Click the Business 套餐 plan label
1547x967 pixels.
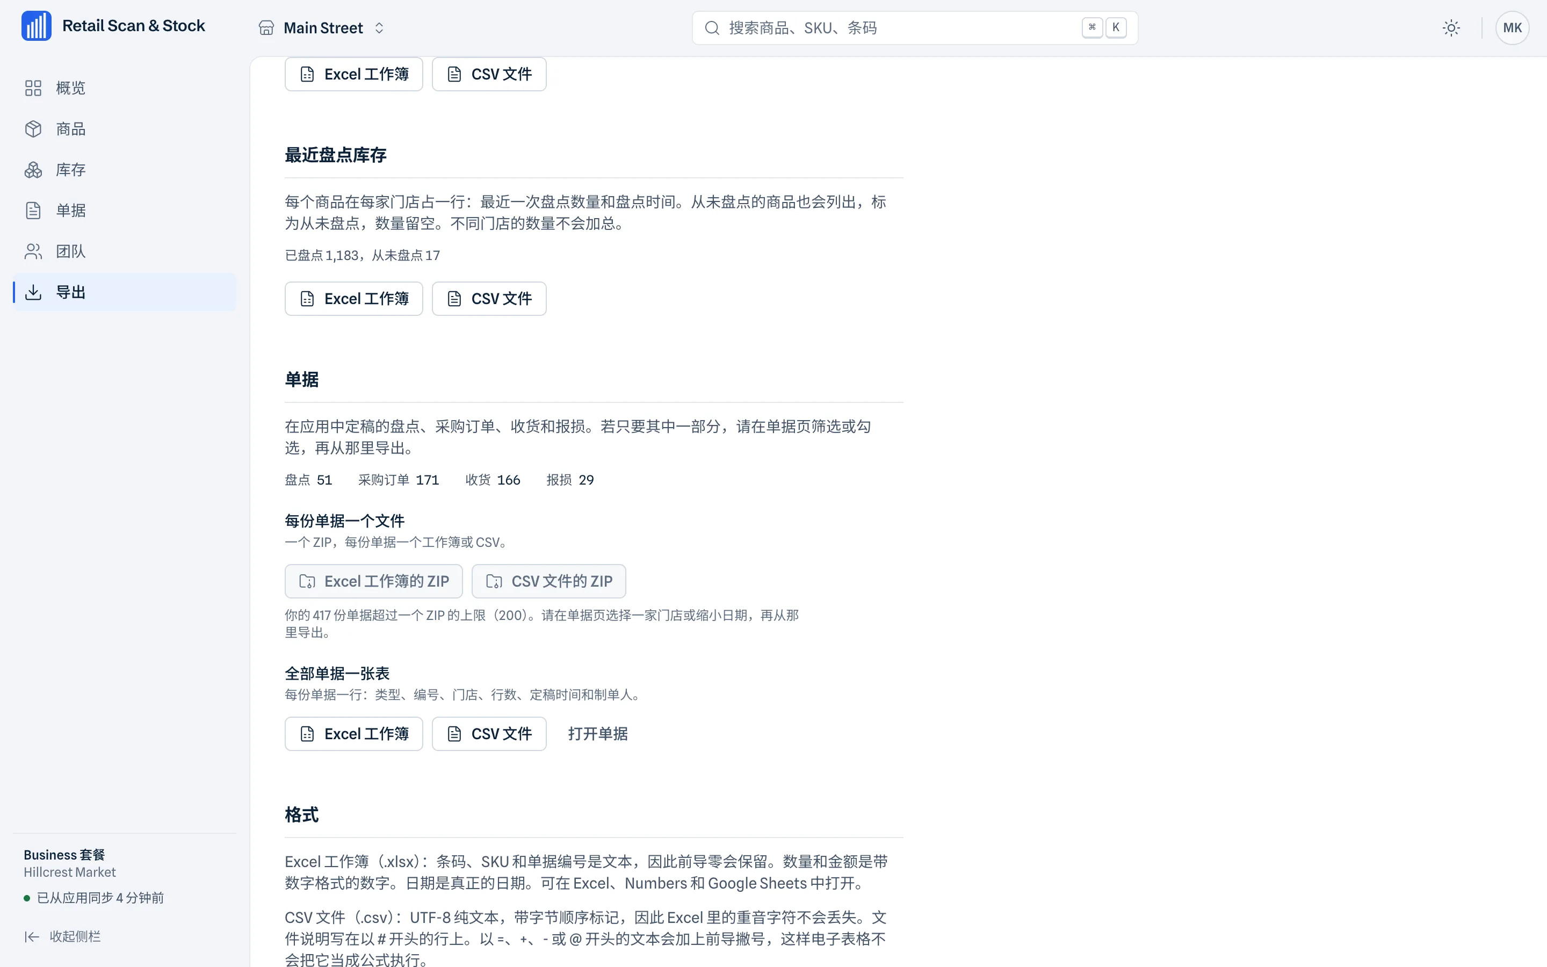point(64,855)
